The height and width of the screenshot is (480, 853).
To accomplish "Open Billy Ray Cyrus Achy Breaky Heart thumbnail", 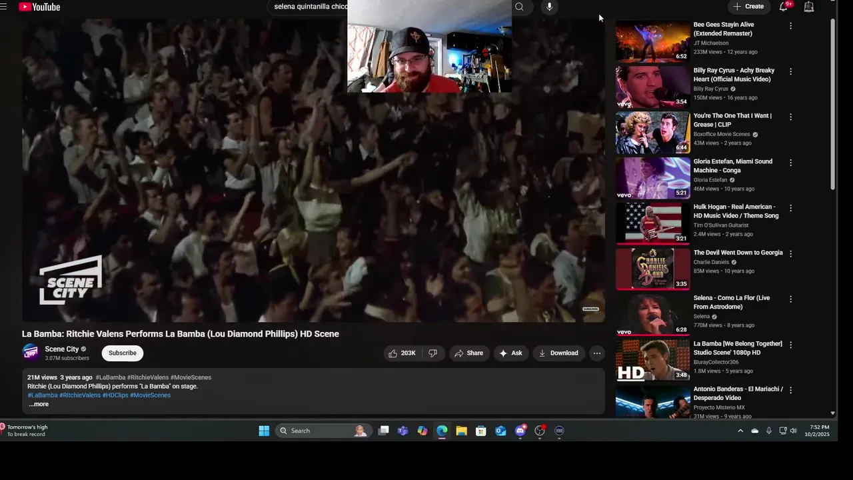I will coord(652,87).
